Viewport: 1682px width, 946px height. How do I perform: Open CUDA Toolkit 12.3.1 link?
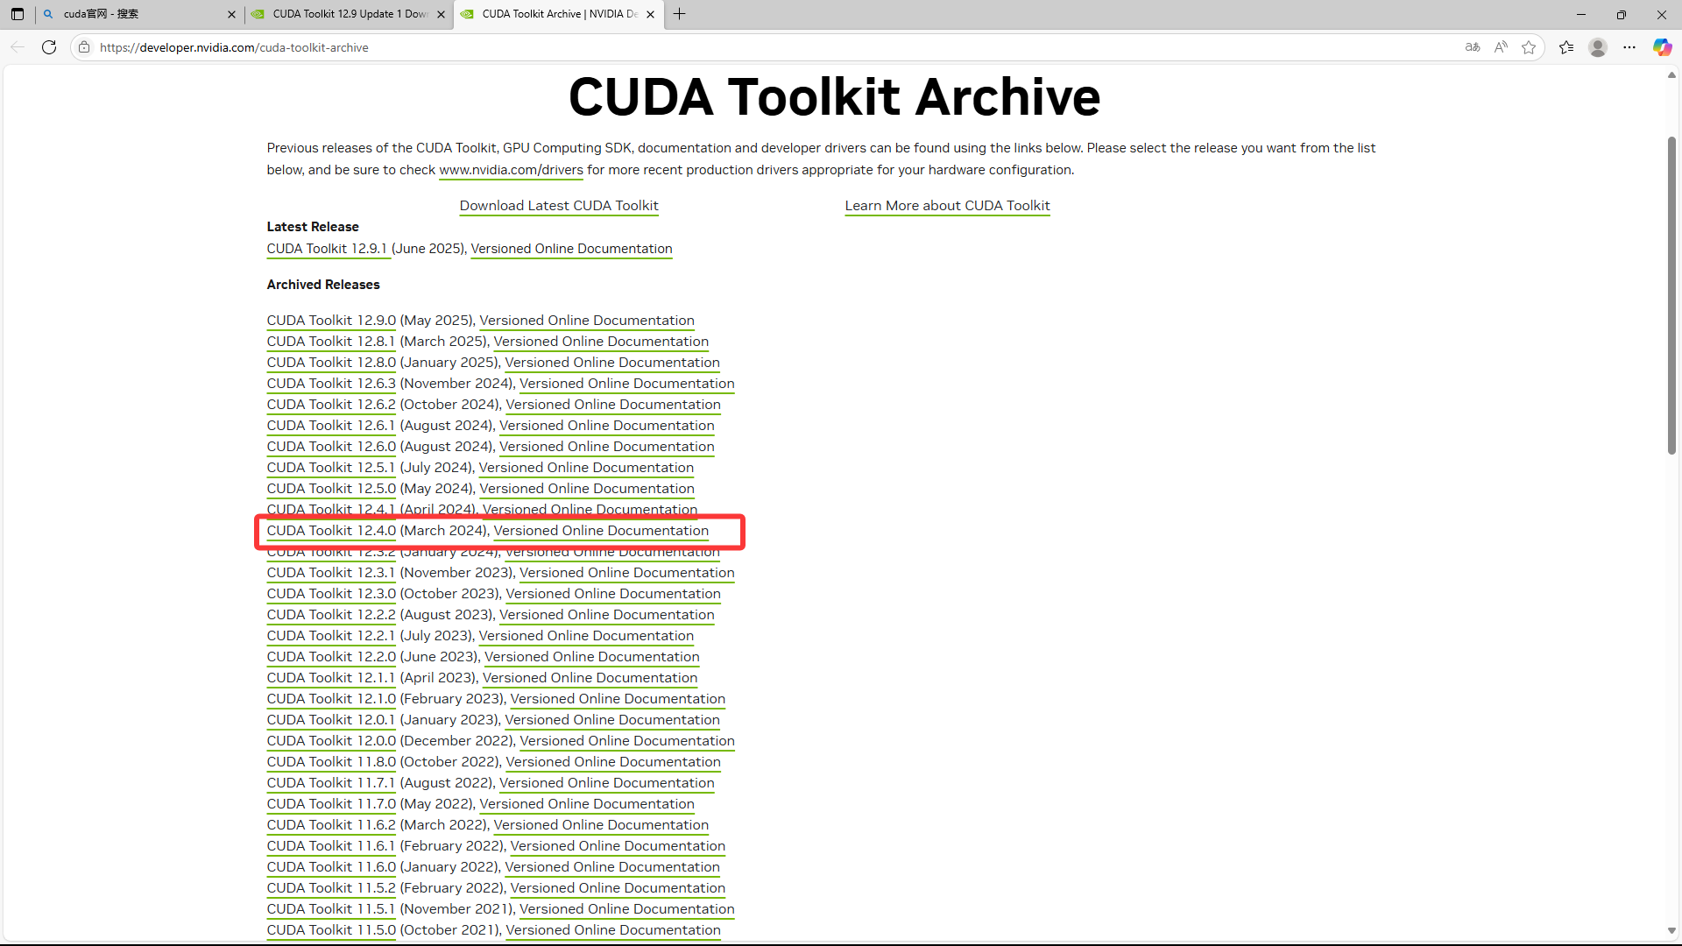(331, 573)
